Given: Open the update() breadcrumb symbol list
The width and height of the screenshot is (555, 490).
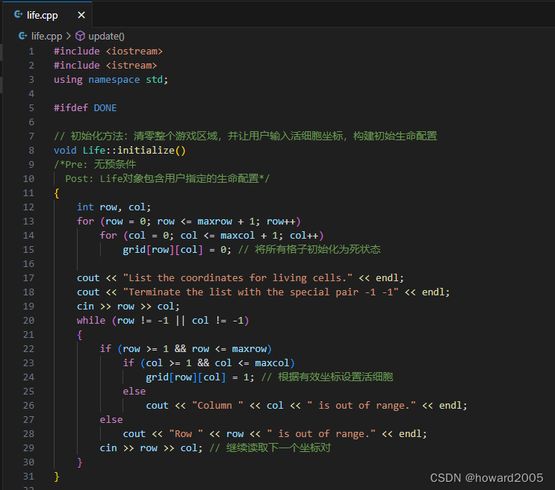Looking at the screenshot, I should pyautogui.click(x=106, y=35).
